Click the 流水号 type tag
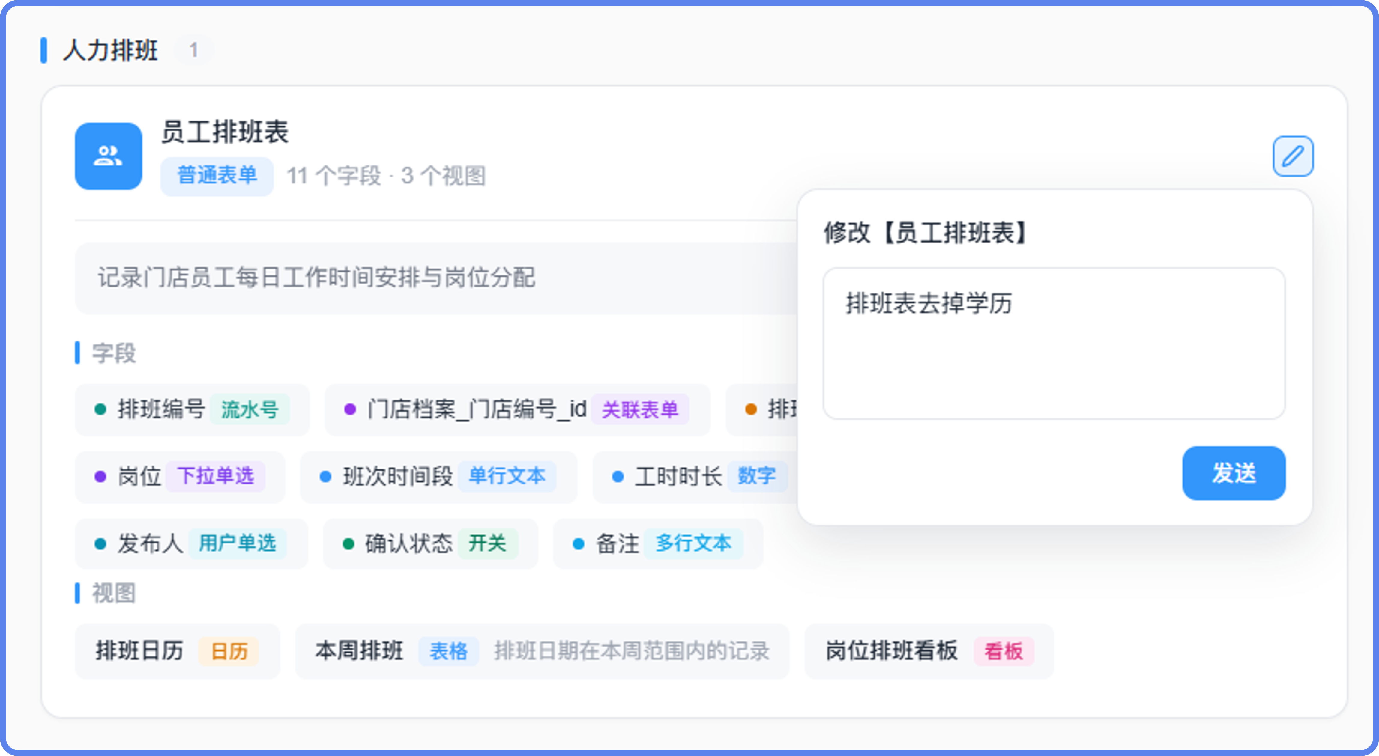Screen dimensions: 1379x756 [x=250, y=410]
